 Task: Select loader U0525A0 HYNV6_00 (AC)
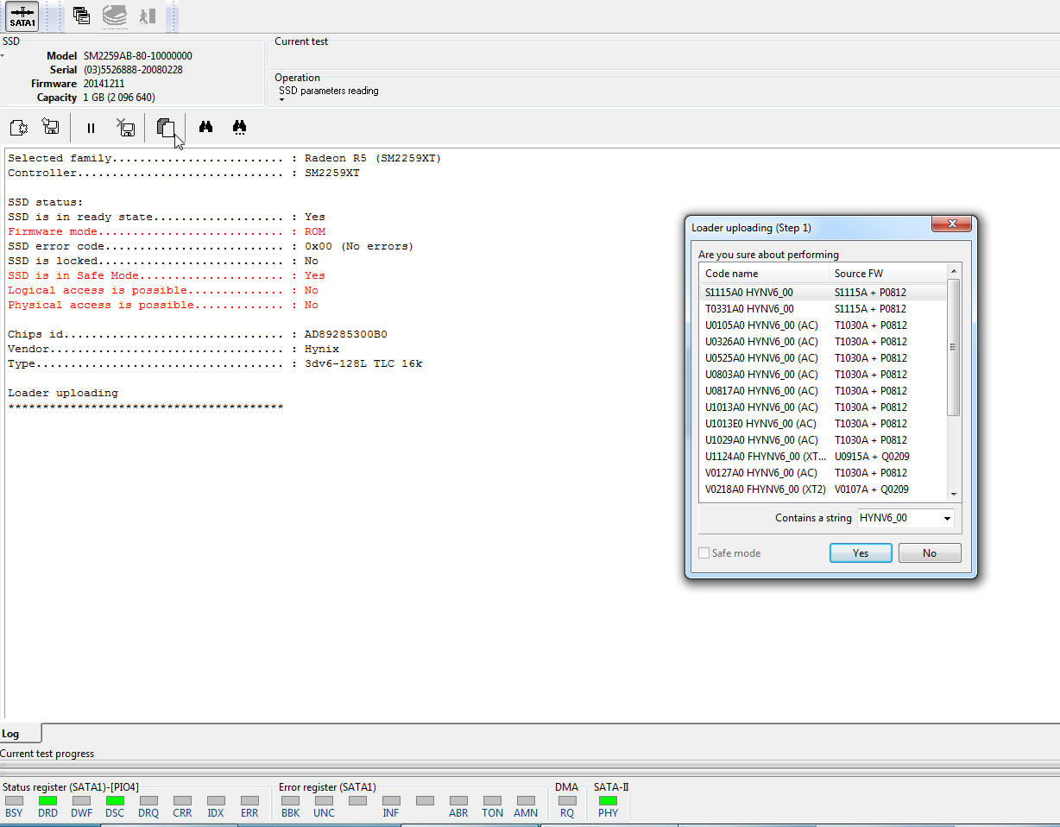tap(823, 358)
